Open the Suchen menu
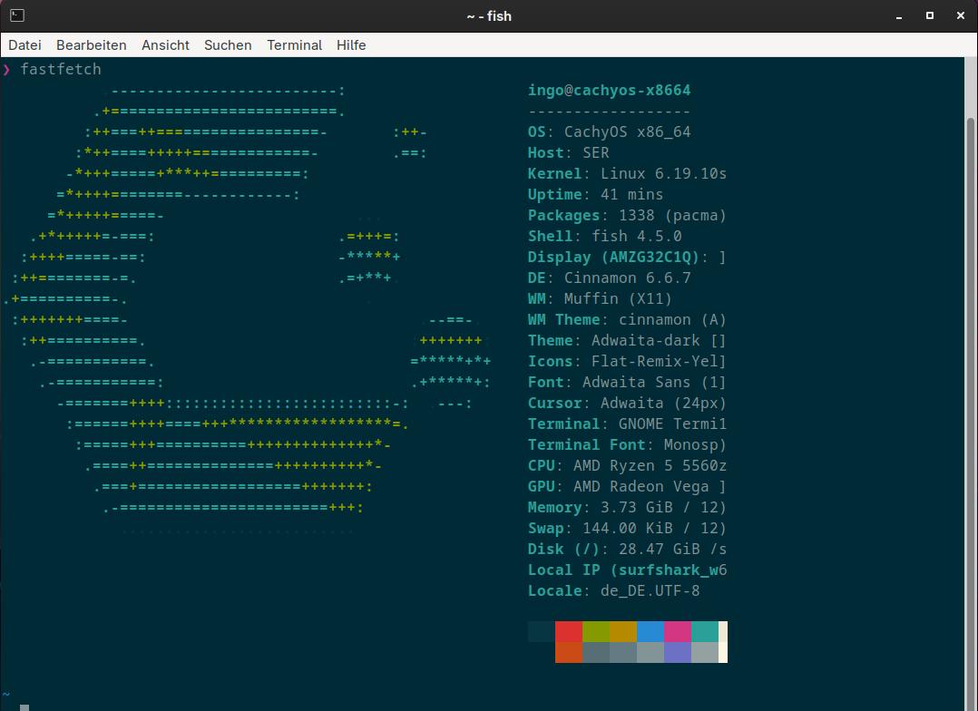The width and height of the screenshot is (978, 711). coord(228,44)
